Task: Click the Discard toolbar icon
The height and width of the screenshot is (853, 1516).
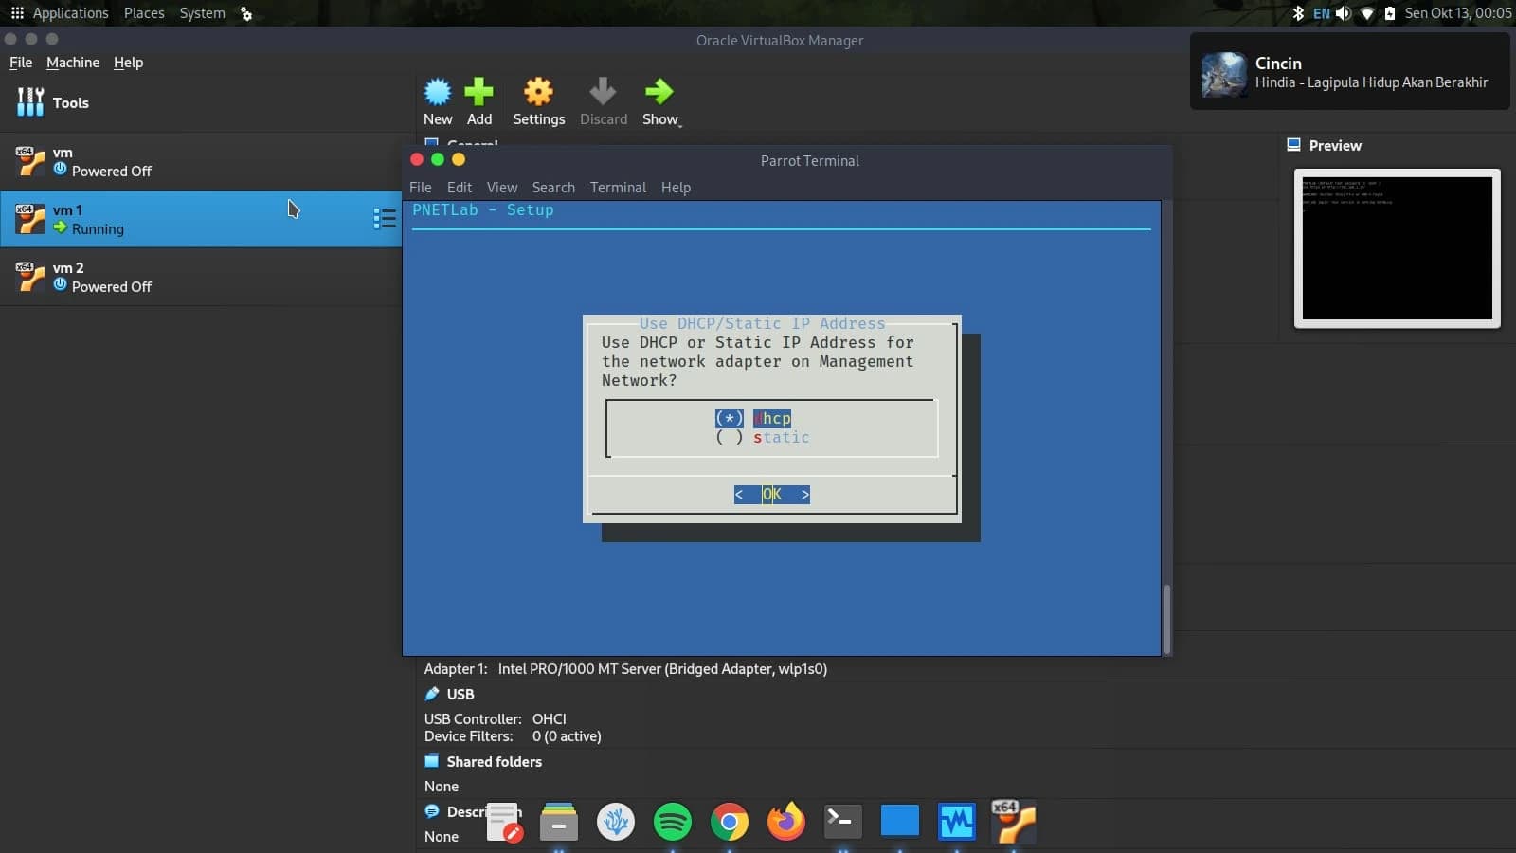Action: pos(604,100)
